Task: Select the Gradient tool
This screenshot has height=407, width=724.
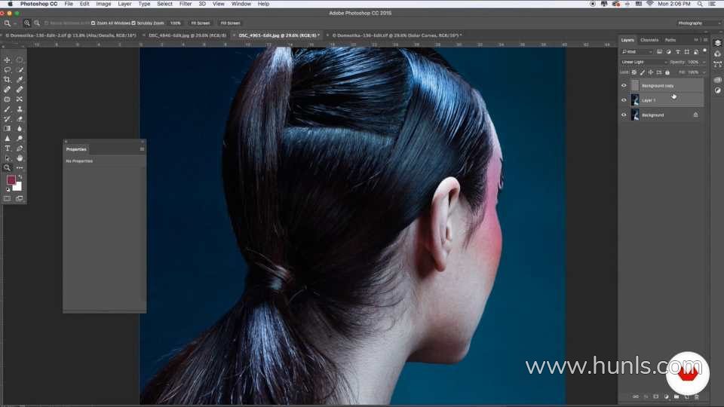Action: point(8,128)
